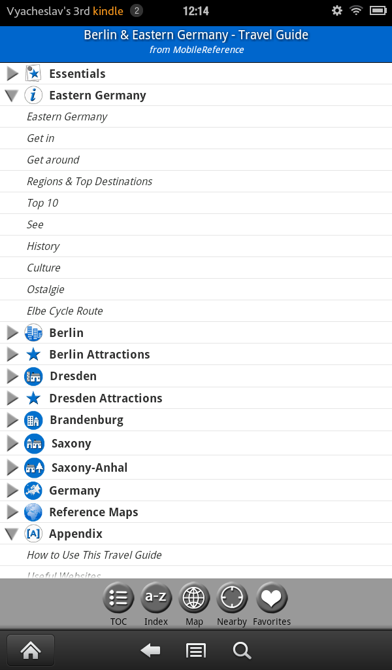The image size is (392, 670).
Task: Tap the Nearby crosshair icon
Action: pyautogui.click(x=232, y=598)
